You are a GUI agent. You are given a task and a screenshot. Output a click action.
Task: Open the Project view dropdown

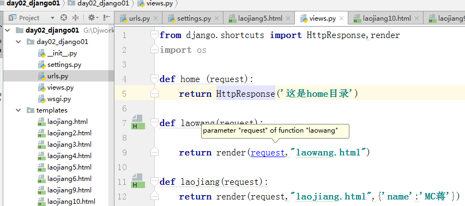point(52,18)
